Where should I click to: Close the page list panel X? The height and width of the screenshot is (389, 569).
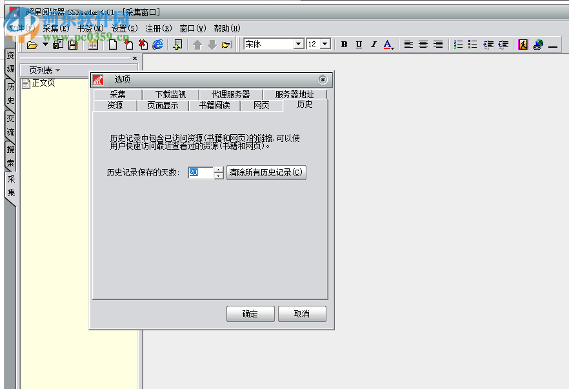135,59
